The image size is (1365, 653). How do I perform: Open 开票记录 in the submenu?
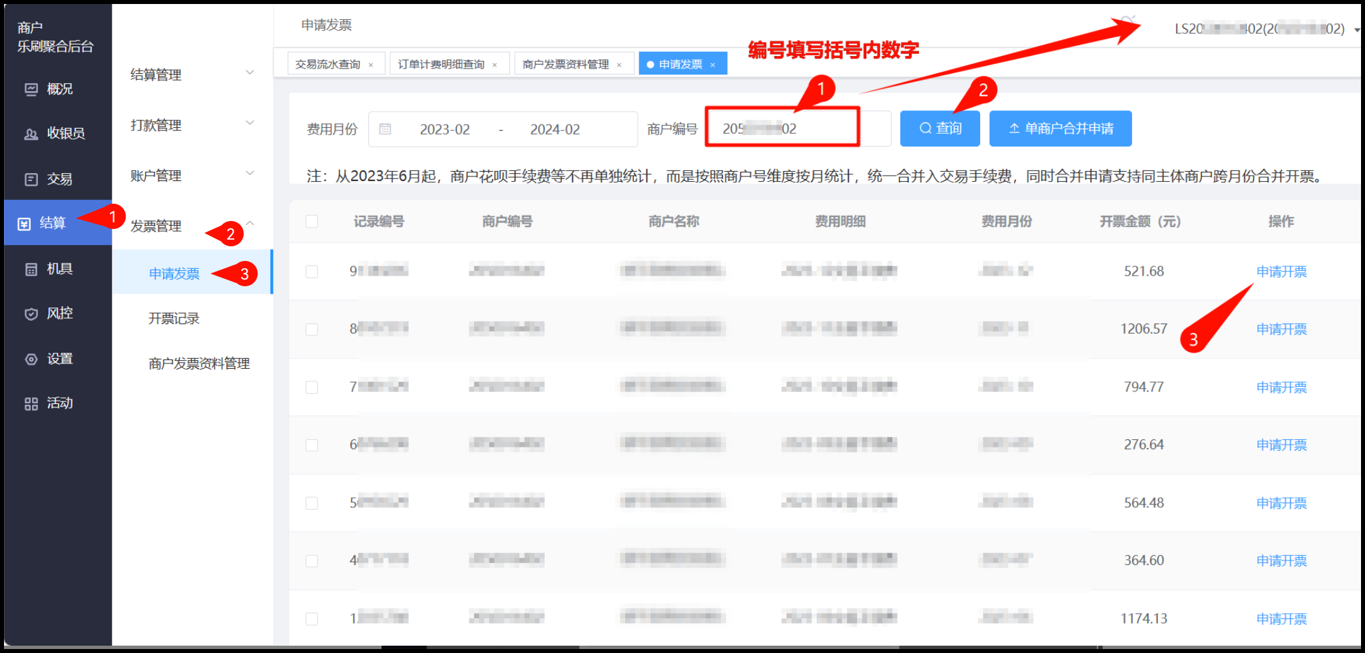[174, 319]
